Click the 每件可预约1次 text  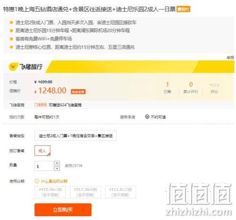47,117
